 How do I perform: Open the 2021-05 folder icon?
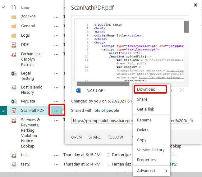pos(14,17)
